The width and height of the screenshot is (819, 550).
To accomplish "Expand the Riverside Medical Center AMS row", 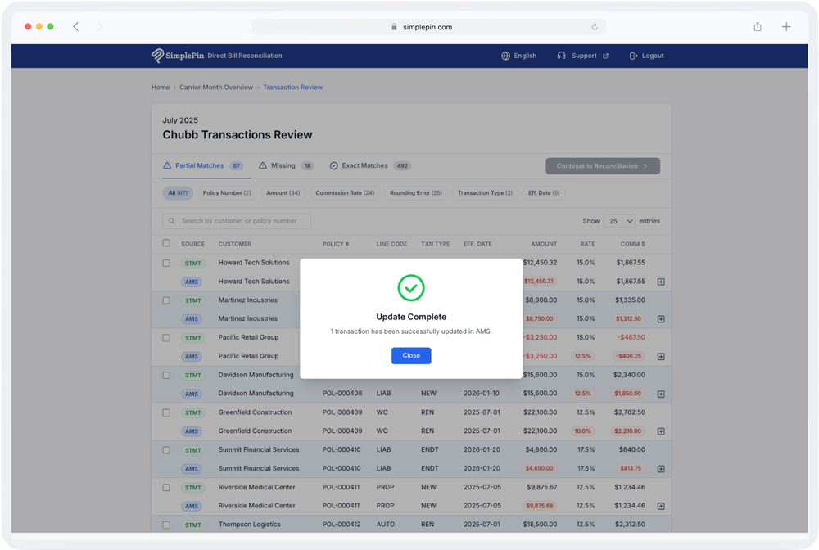I will [661, 506].
